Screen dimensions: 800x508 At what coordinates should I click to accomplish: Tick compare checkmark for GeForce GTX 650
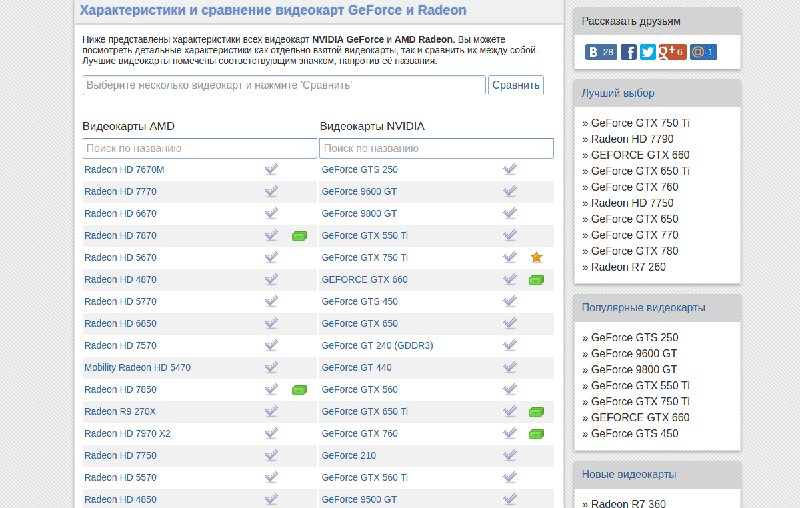pyautogui.click(x=510, y=323)
